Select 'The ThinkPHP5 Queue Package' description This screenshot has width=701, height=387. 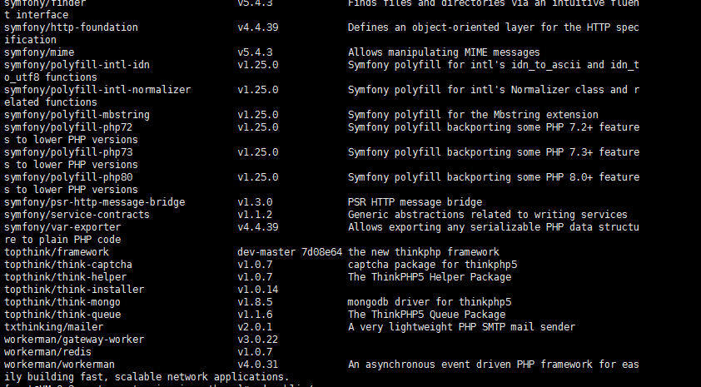[x=426, y=315]
